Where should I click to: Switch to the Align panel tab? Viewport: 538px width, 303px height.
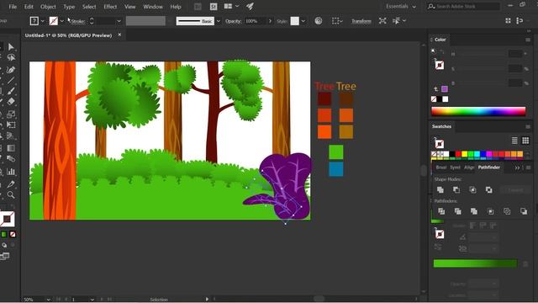469,167
